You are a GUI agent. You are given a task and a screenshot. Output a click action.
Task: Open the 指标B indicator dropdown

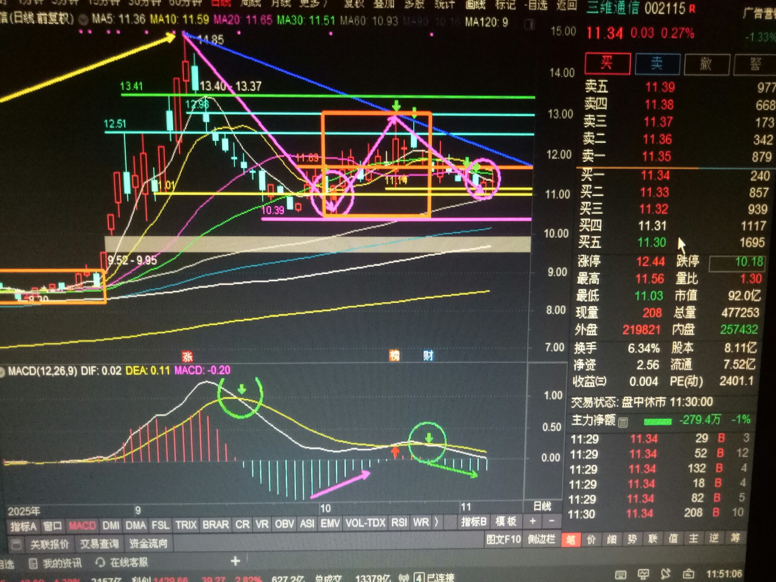pyautogui.click(x=473, y=522)
